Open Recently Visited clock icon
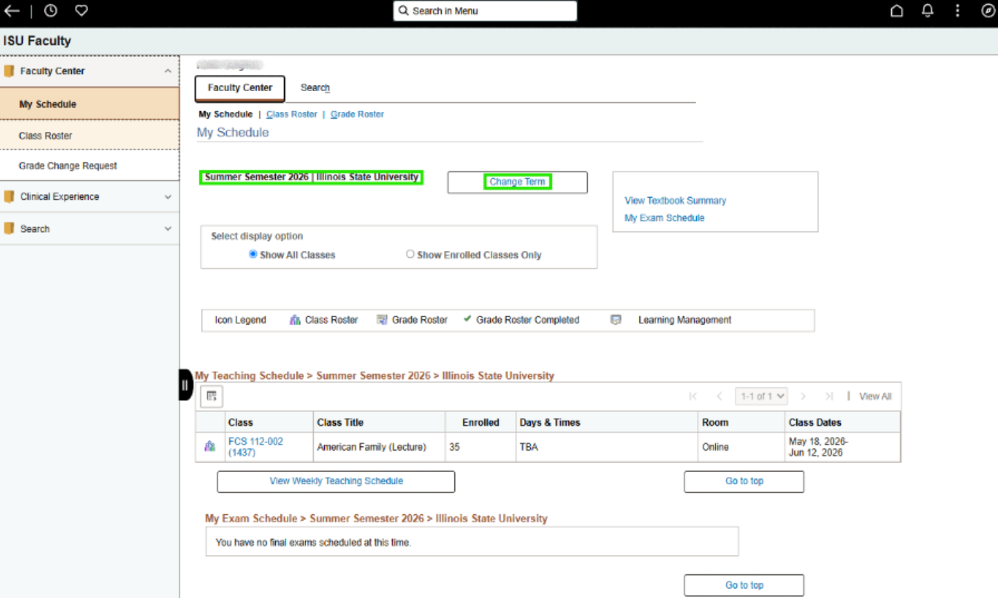 point(50,11)
